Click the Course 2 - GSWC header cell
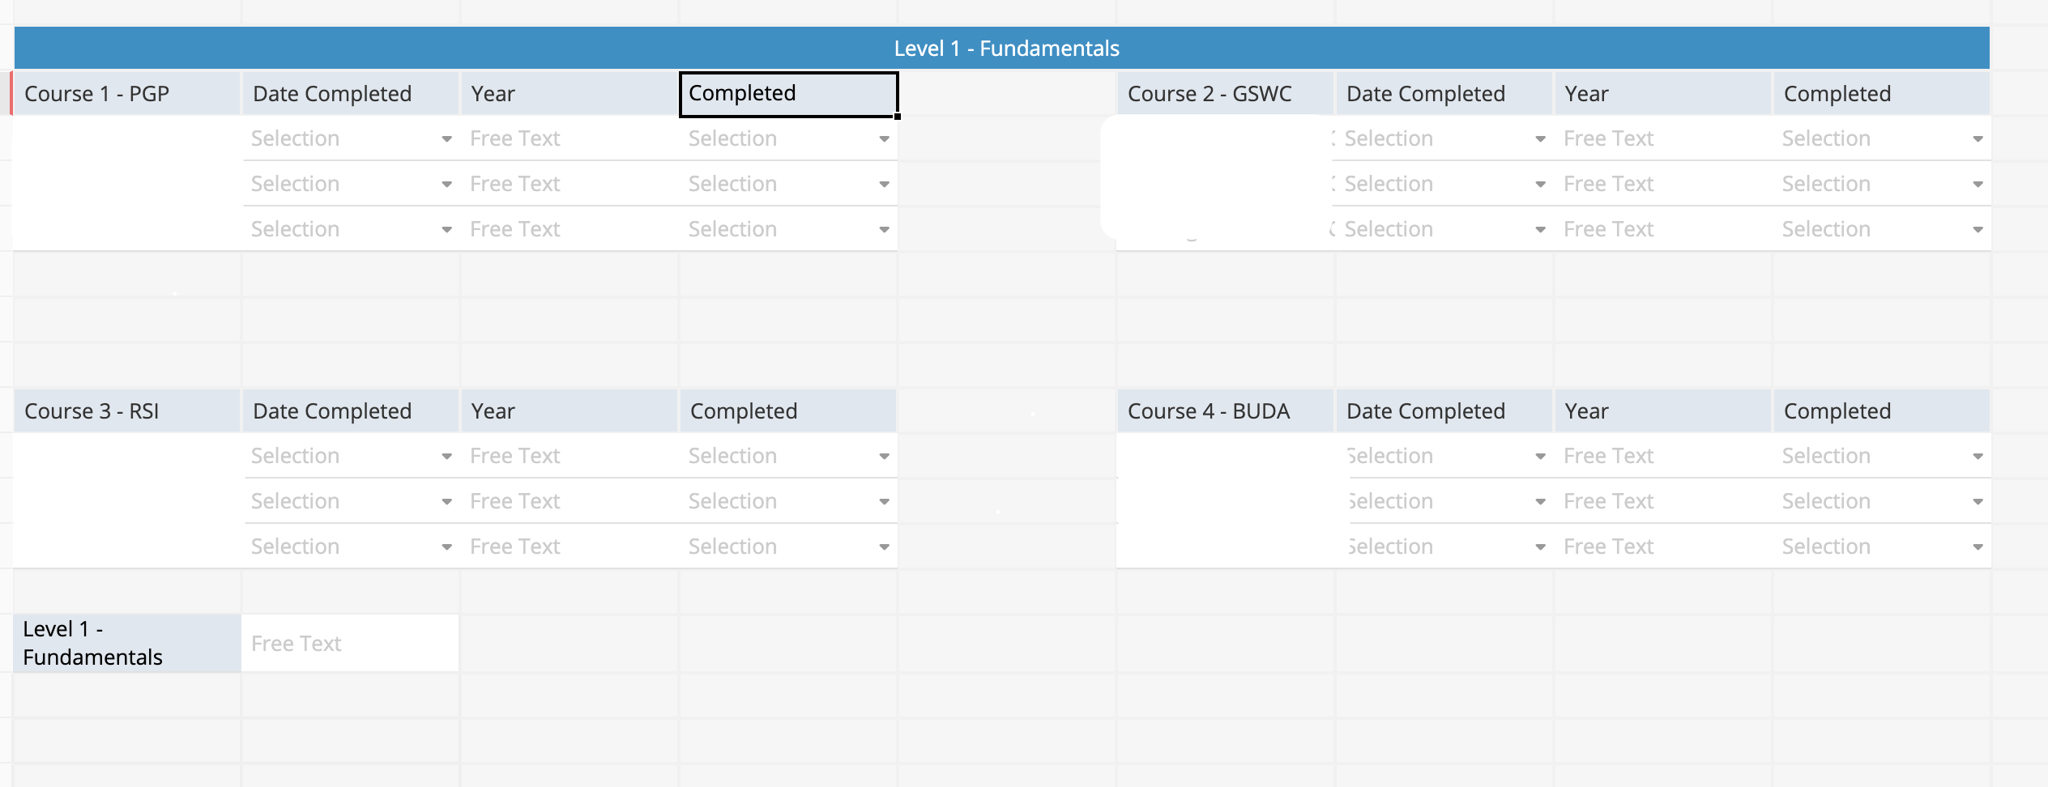Screen dimensions: 2048x787 (x=1225, y=94)
